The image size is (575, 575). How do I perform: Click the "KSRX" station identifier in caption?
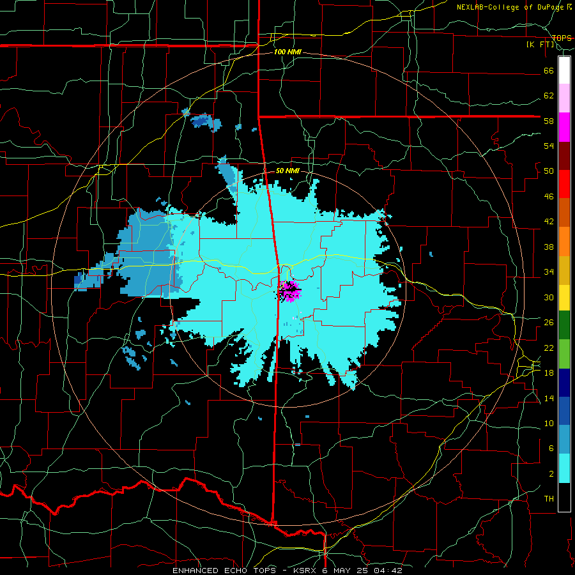click(306, 571)
